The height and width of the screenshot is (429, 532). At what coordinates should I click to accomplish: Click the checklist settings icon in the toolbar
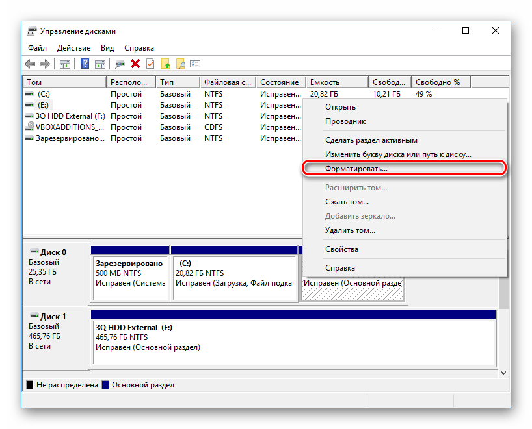(x=195, y=64)
